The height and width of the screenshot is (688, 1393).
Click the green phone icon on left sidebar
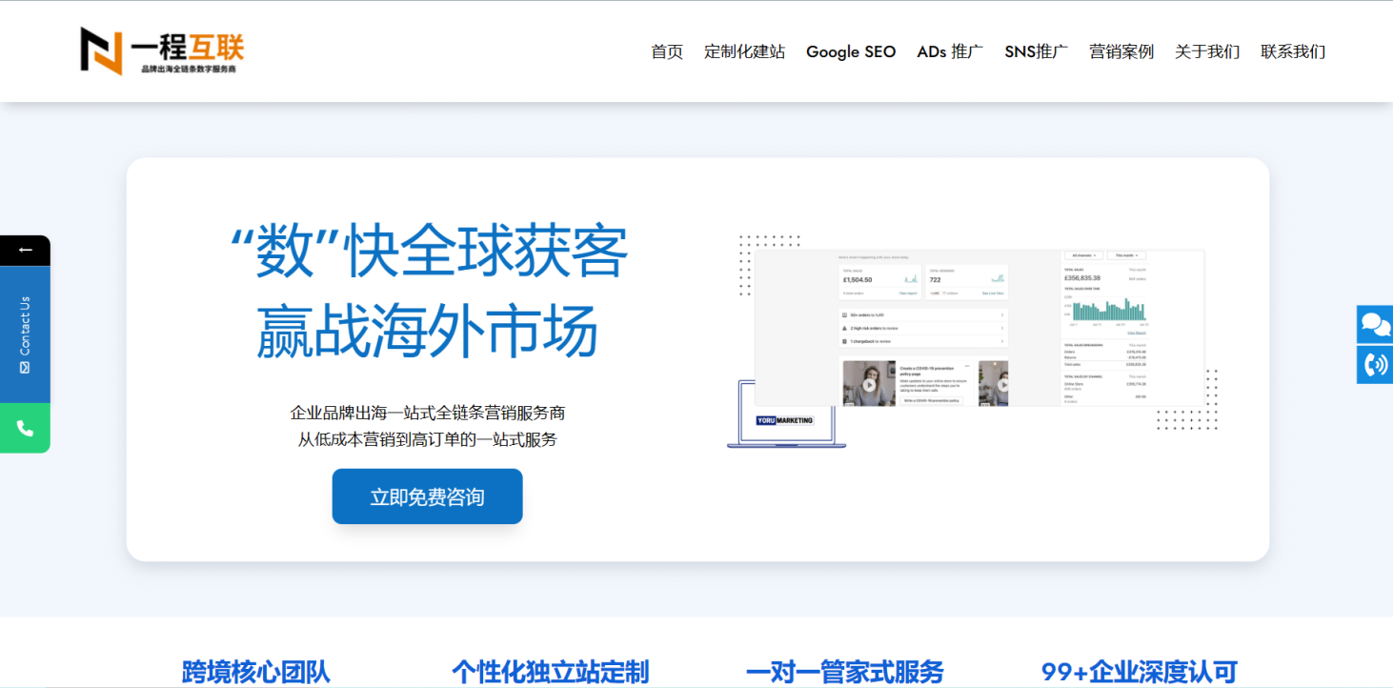(25, 428)
